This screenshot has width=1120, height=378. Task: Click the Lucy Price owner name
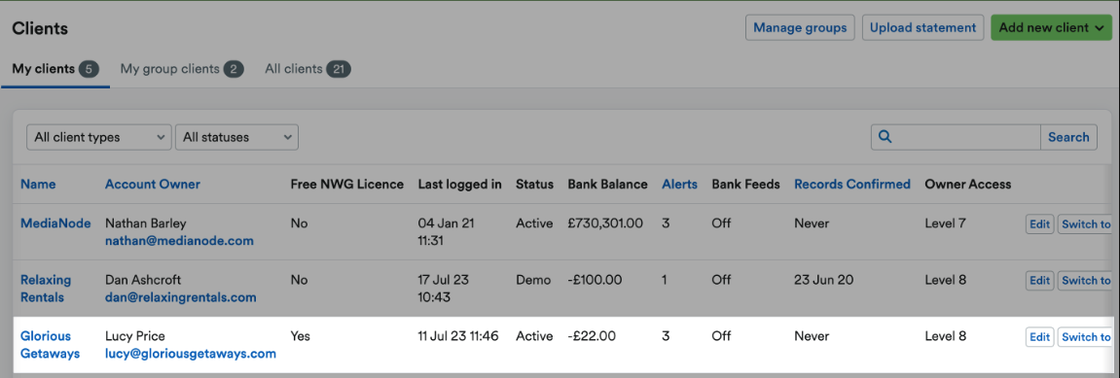click(x=134, y=335)
